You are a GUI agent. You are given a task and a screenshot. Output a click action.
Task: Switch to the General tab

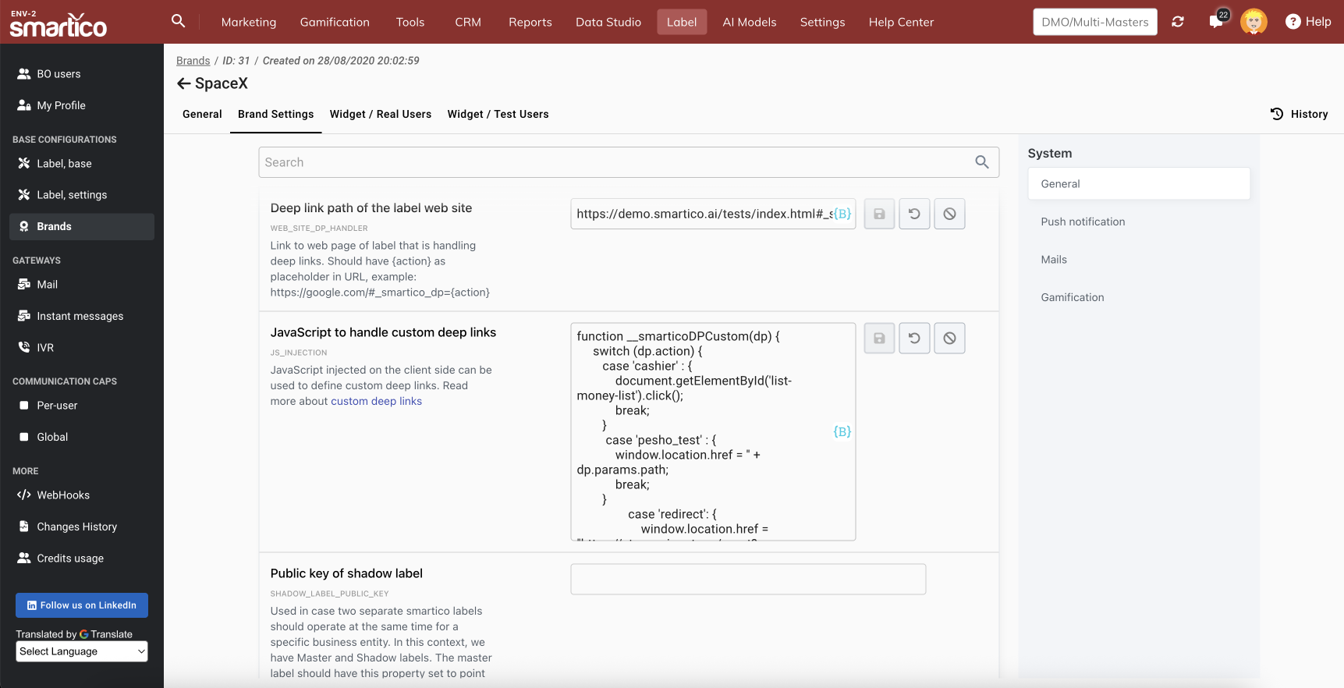click(202, 114)
